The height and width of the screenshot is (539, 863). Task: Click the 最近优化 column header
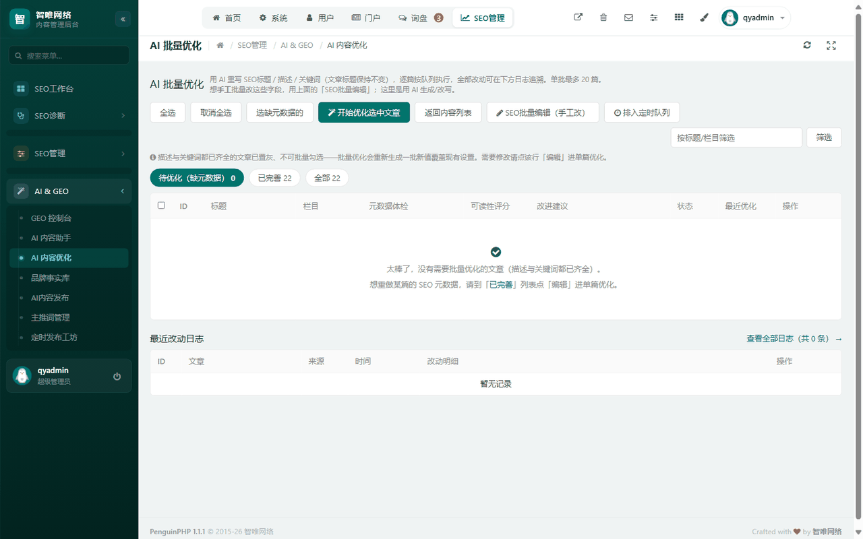click(x=740, y=206)
